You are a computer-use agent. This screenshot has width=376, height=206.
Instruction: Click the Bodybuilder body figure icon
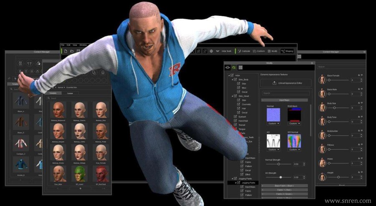click(x=322, y=135)
